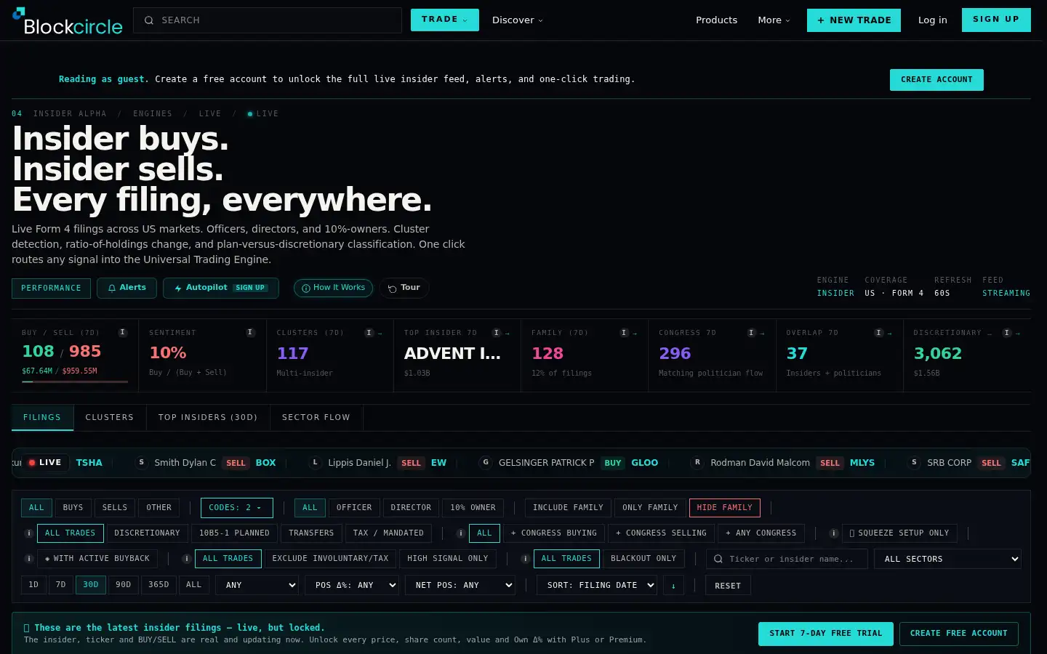Switch to the CLUSTERS tab
The image size is (1047, 654).
[x=110, y=417]
